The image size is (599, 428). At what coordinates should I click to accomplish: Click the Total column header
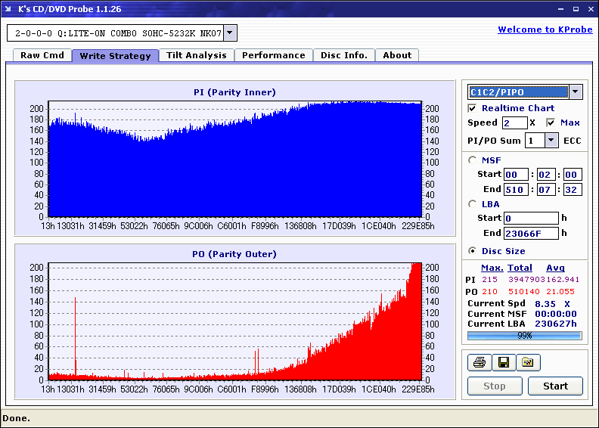coord(520,268)
